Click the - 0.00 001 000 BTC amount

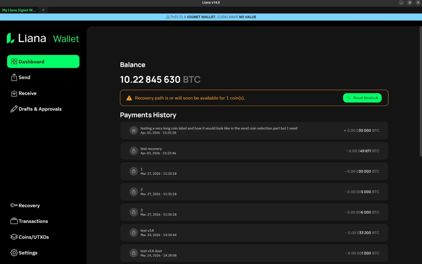point(362,253)
